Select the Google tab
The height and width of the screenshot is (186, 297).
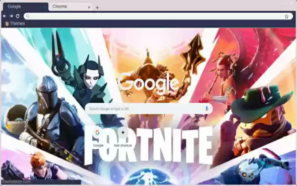[x=26, y=7]
